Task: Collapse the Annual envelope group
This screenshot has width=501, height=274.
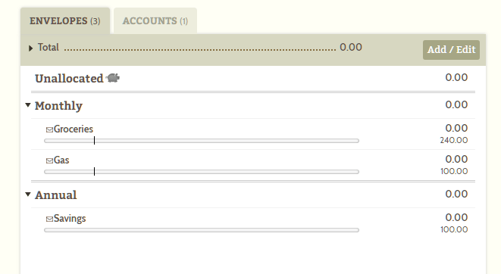Action: [28, 194]
